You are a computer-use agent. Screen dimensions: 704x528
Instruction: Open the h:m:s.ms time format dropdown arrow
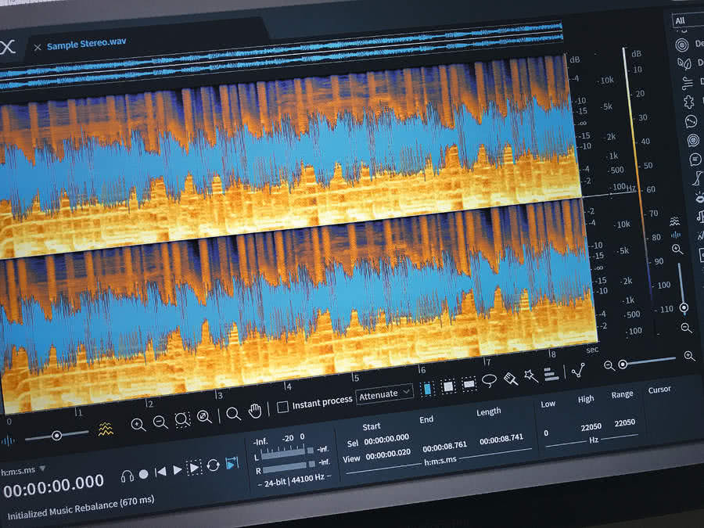pos(43,469)
